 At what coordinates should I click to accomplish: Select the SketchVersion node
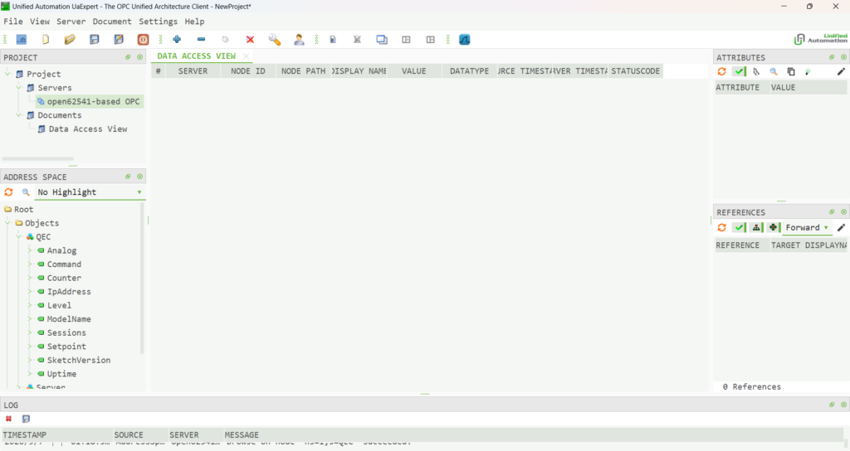tap(79, 360)
